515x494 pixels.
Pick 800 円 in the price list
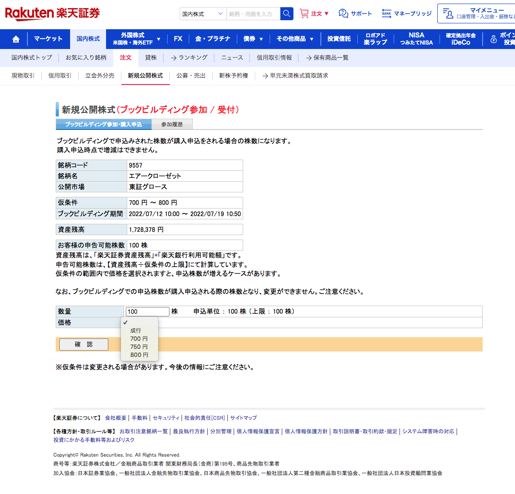139,355
